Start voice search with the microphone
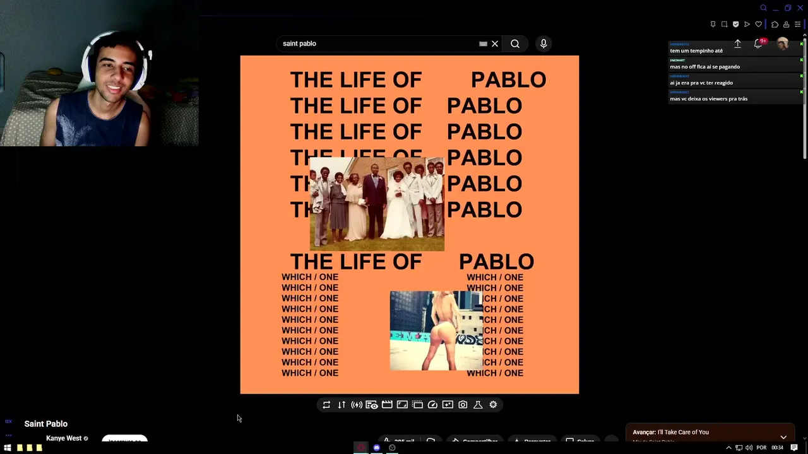Screen dimensions: 808x454 (x=544, y=44)
